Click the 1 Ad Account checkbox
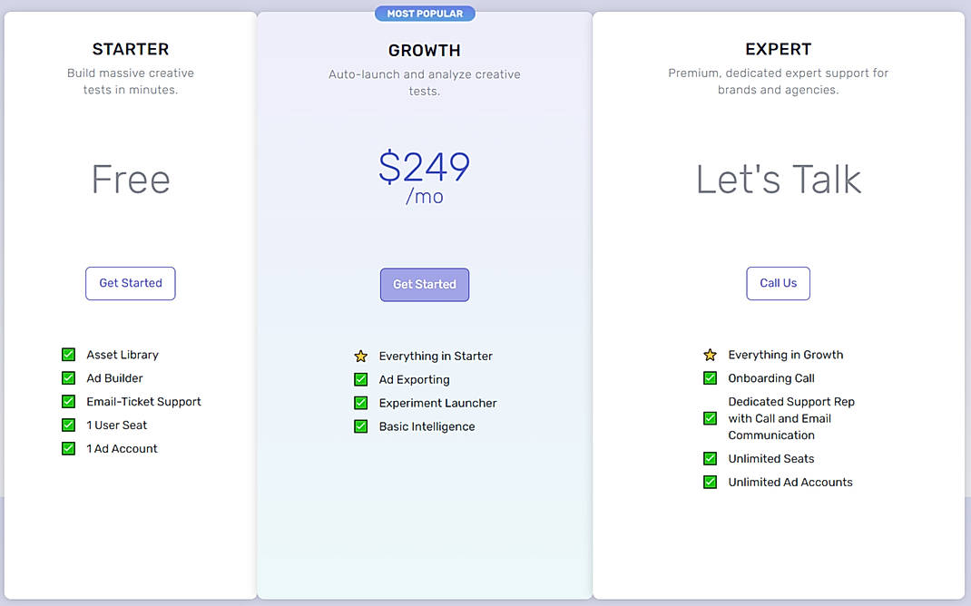 pyautogui.click(x=68, y=448)
